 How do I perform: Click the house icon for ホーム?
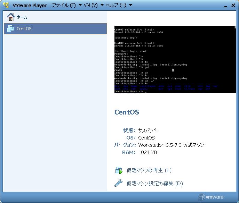[x=10, y=17]
